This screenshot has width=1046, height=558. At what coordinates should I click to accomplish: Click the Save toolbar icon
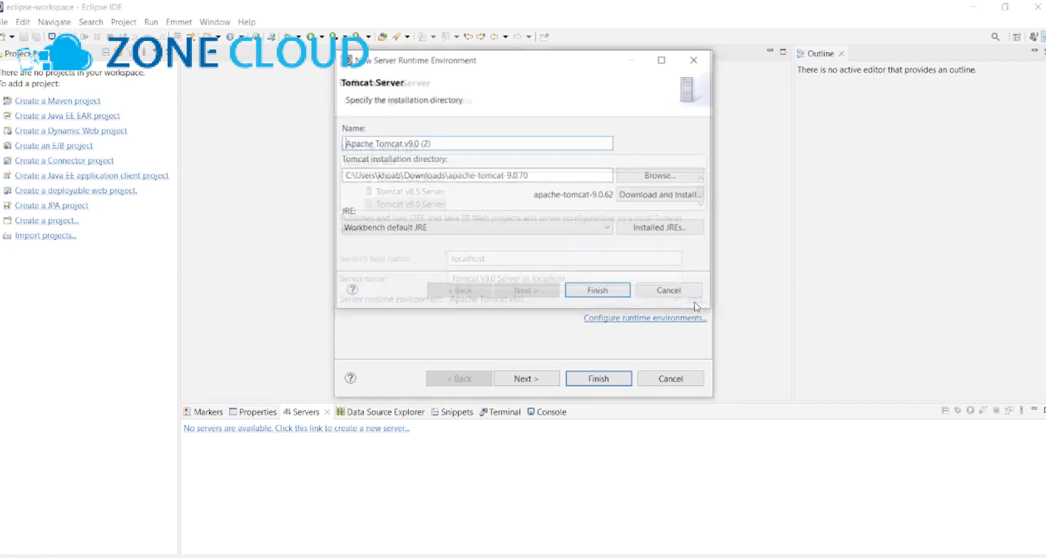click(23, 37)
